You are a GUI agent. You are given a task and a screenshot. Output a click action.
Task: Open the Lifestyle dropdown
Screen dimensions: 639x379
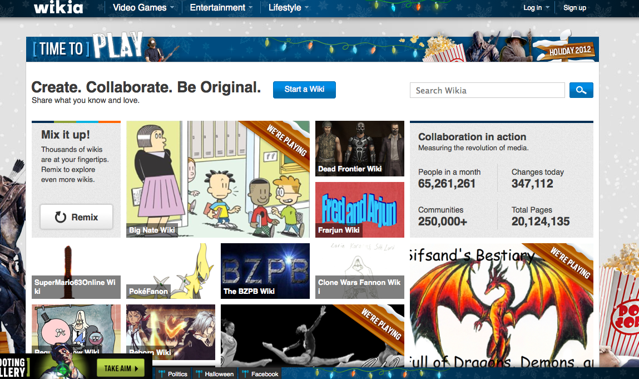[x=288, y=8]
